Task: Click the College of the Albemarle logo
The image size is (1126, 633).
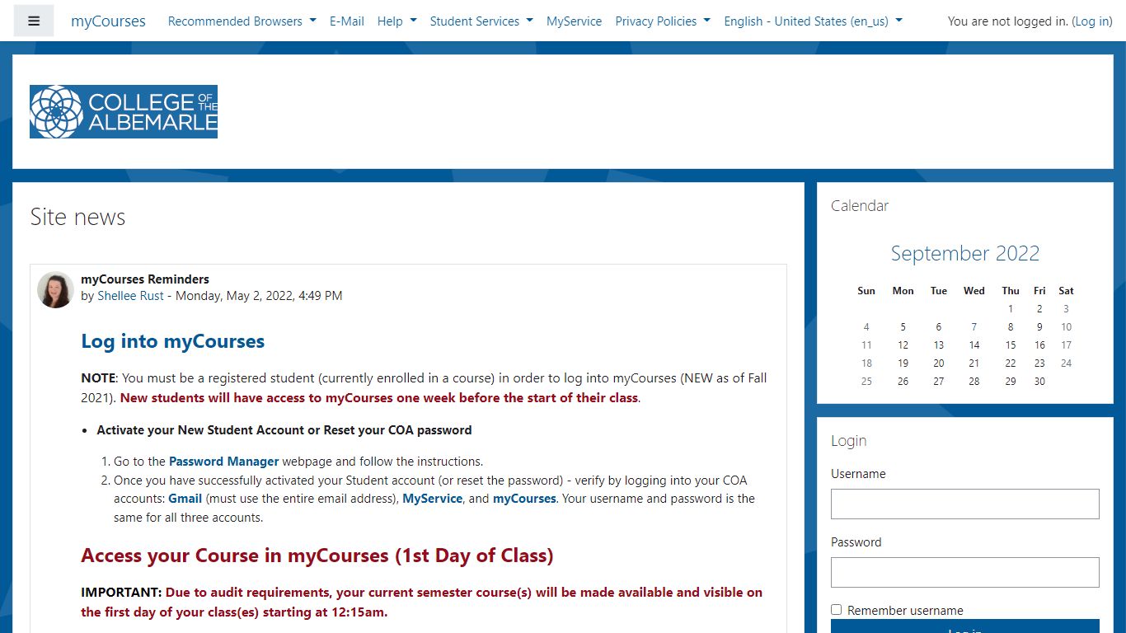Action: pos(124,111)
